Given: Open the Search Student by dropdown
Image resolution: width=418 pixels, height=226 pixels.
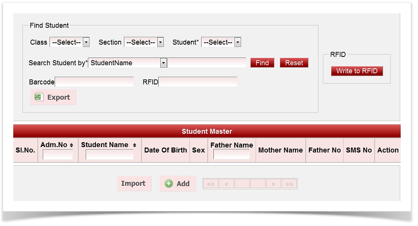Looking at the screenshot, I should click(x=163, y=63).
